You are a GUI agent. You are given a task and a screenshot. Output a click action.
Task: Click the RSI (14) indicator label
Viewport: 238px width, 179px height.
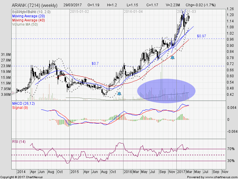click(x=19, y=141)
